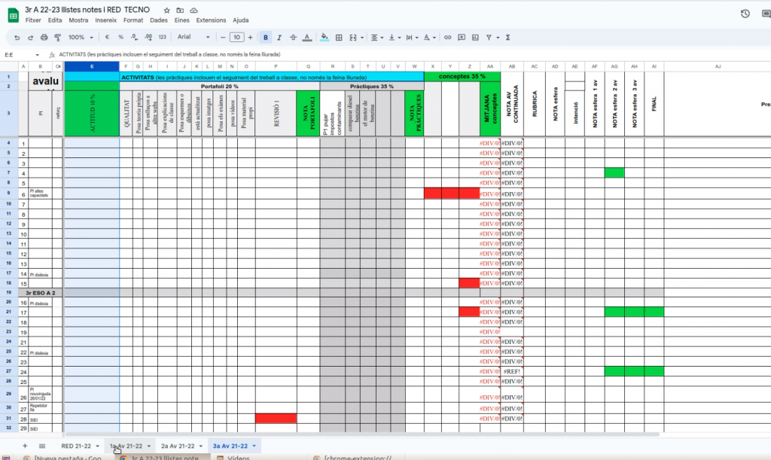Open the Arial font dropdown
This screenshot has width=771, height=460.
point(194,37)
